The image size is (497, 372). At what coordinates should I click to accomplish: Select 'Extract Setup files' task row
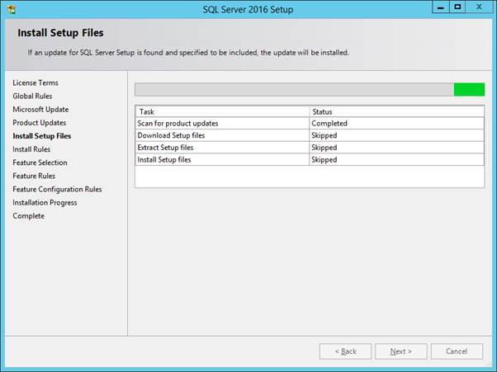click(310, 148)
